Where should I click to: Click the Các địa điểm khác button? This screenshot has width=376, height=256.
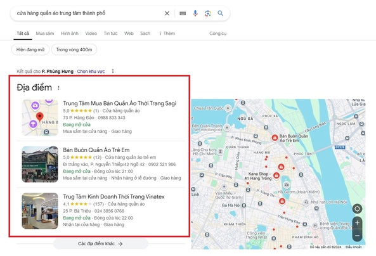(x=100, y=243)
